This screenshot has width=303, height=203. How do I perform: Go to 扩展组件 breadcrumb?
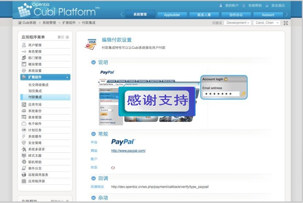pyautogui.click(x=69, y=23)
